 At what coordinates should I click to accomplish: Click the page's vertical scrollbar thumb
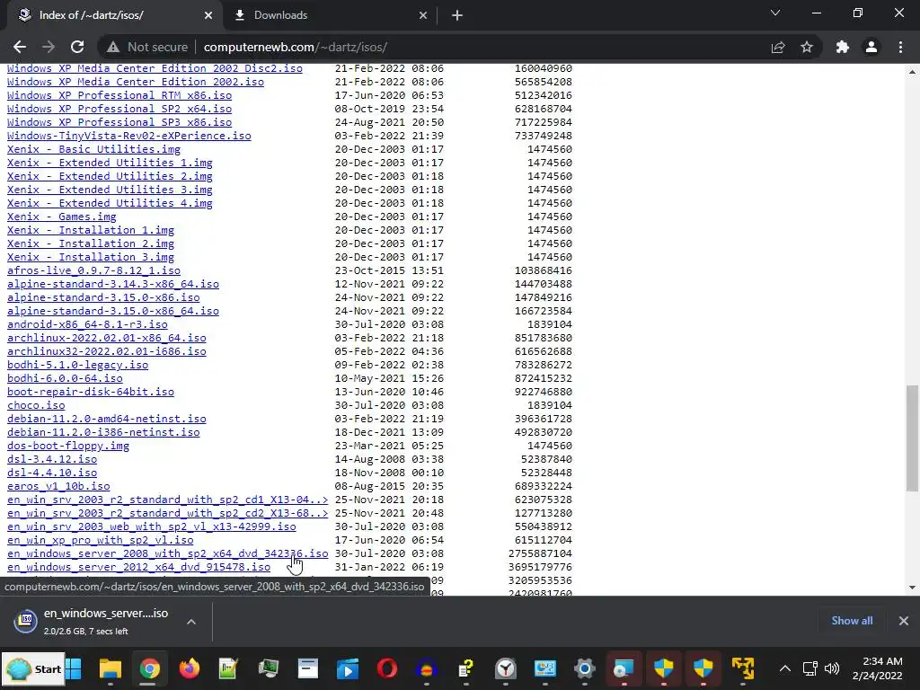[x=912, y=438]
